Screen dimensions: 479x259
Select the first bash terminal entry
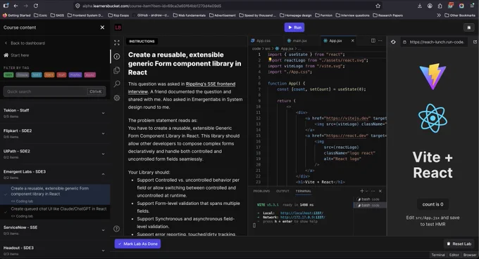pyautogui.click(x=370, y=199)
